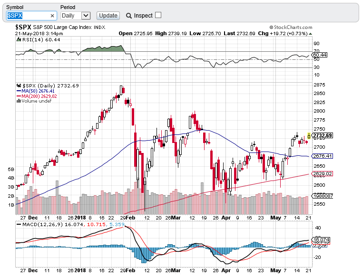Click the Volume undef legend text

click(x=36, y=101)
